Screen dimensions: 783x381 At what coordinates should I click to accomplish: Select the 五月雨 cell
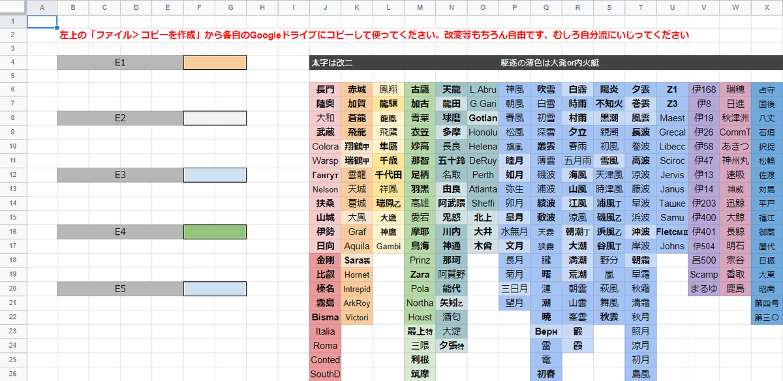click(x=577, y=160)
